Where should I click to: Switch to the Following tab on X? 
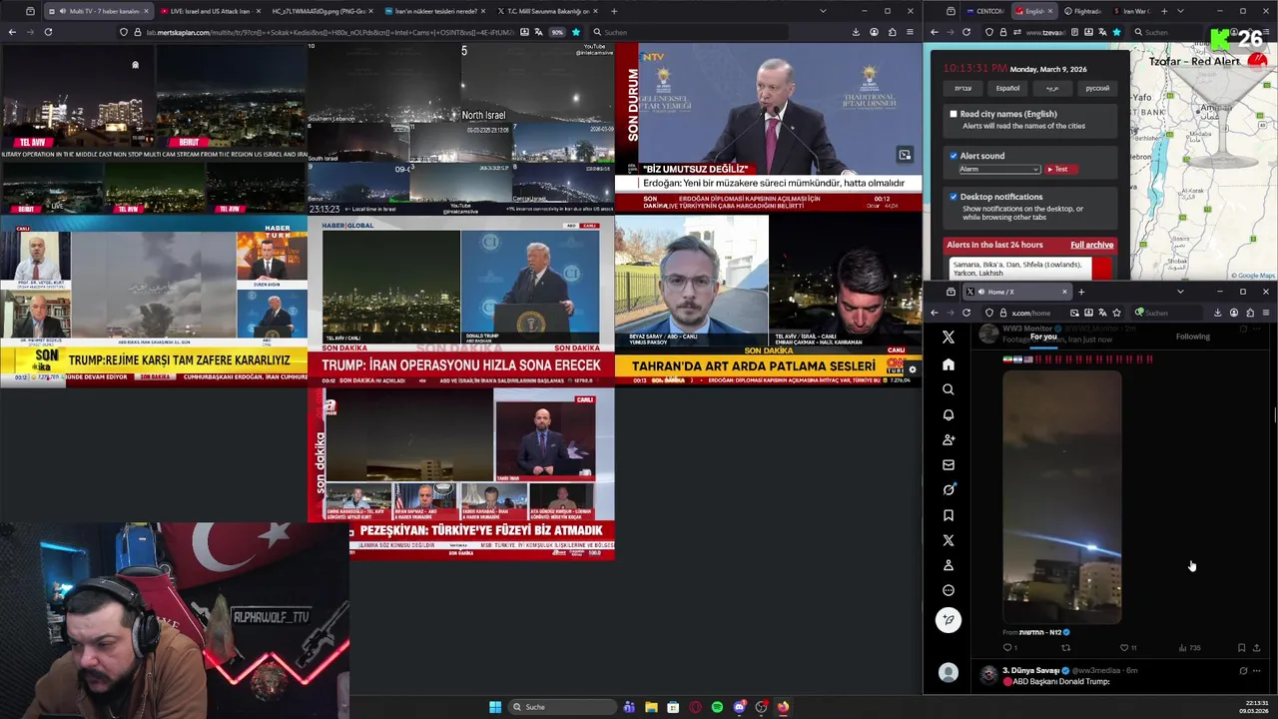pyautogui.click(x=1192, y=337)
